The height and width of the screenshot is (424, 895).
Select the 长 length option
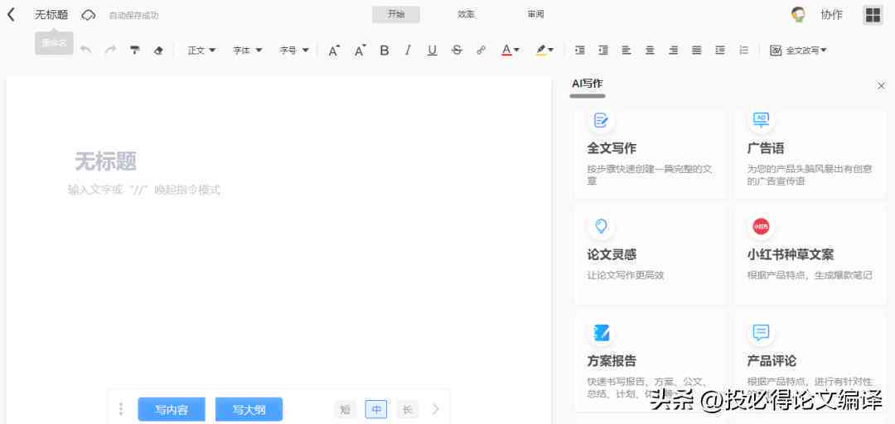click(x=408, y=409)
